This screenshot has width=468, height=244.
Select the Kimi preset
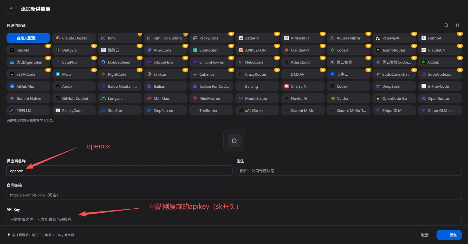click(x=120, y=38)
